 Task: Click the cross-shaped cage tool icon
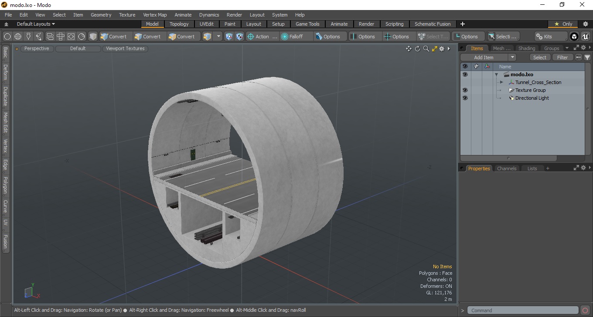[61, 37]
